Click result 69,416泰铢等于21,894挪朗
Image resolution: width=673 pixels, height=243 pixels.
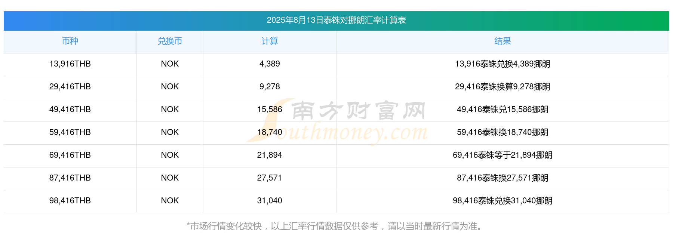pos(503,155)
